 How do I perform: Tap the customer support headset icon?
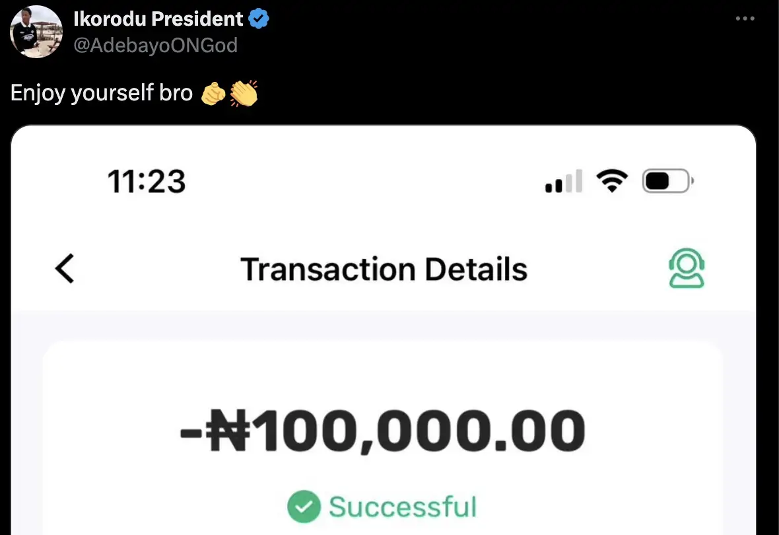[687, 269]
